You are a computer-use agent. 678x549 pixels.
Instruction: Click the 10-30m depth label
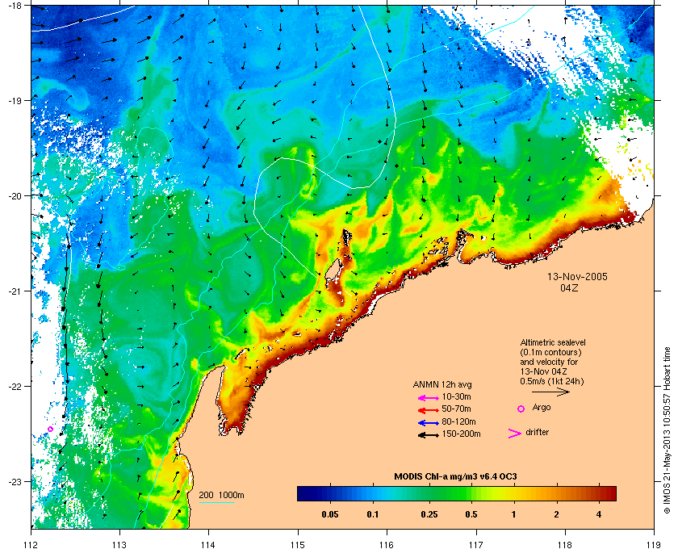pyautogui.click(x=456, y=396)
